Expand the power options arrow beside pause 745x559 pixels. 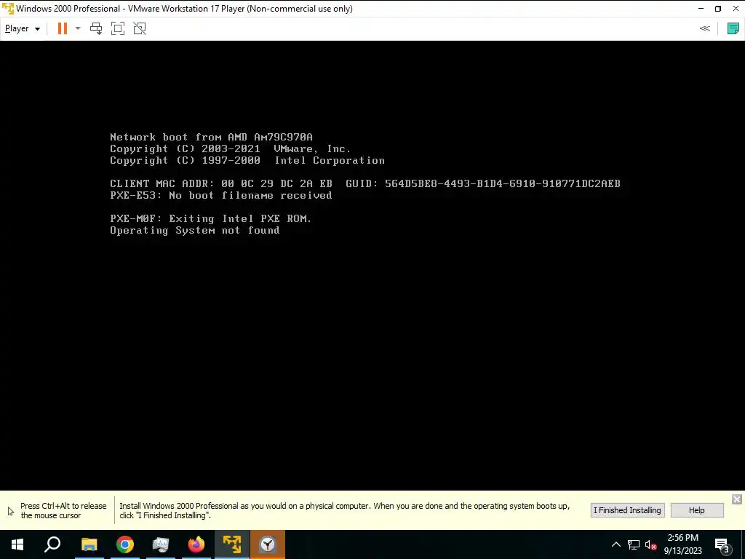(78, 28)
